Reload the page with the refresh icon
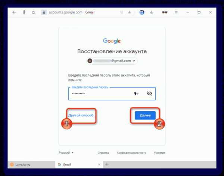Image resolution: width=224 pixels, height=176 pixels. point(33,12)
